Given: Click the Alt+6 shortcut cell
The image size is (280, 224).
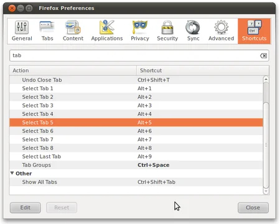Looking at the screenshot, I should [x=144, y=131].
